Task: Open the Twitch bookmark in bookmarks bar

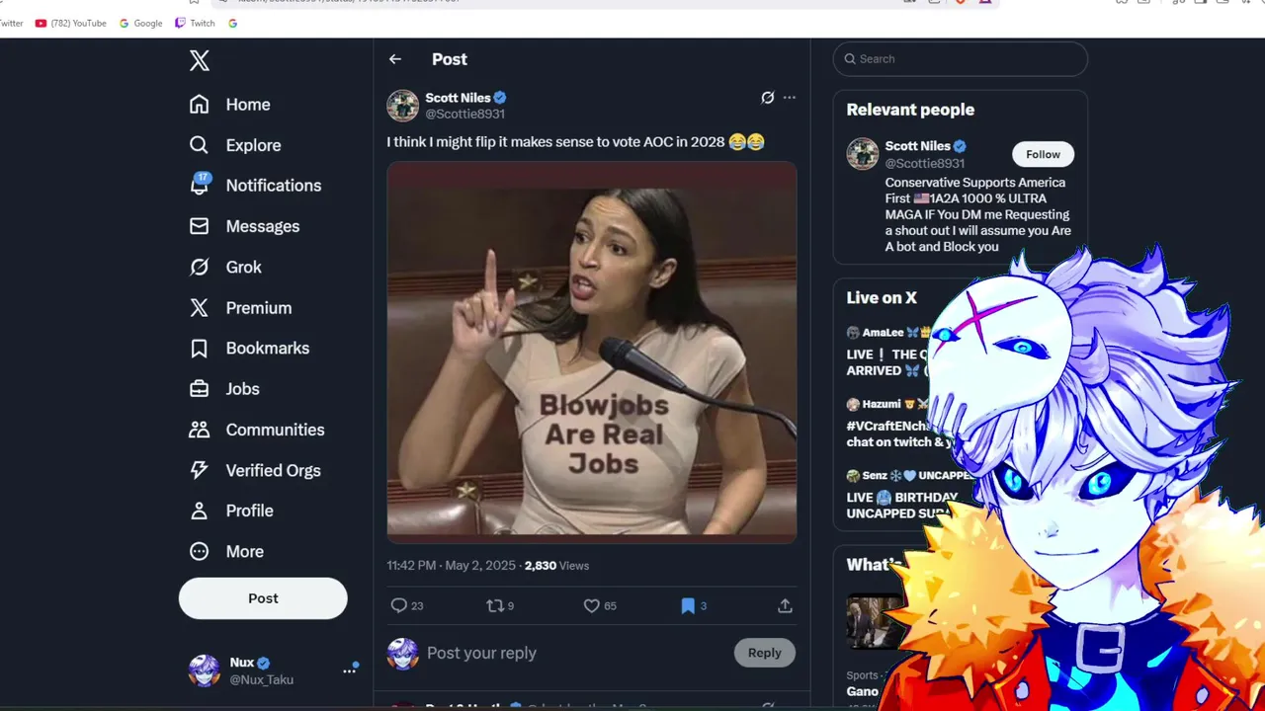Action: point(195,23)
